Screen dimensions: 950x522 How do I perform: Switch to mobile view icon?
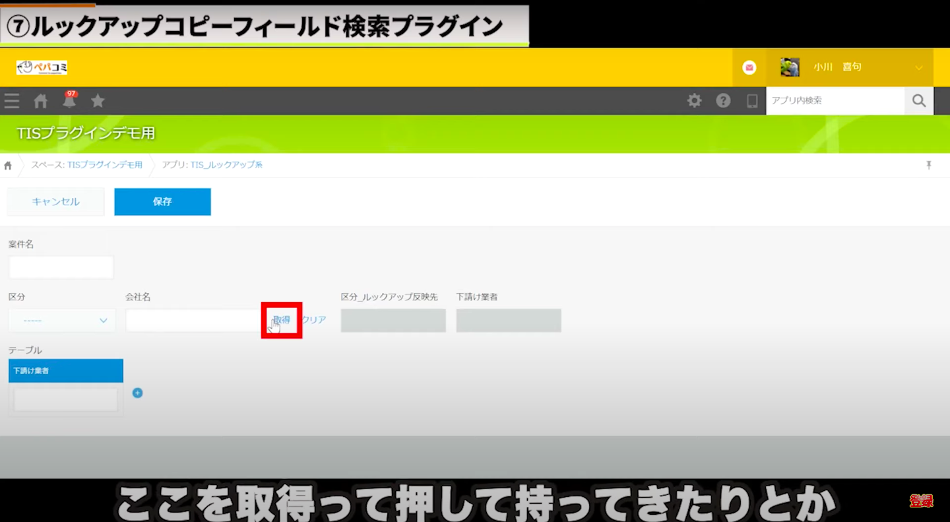coord(751,101)
